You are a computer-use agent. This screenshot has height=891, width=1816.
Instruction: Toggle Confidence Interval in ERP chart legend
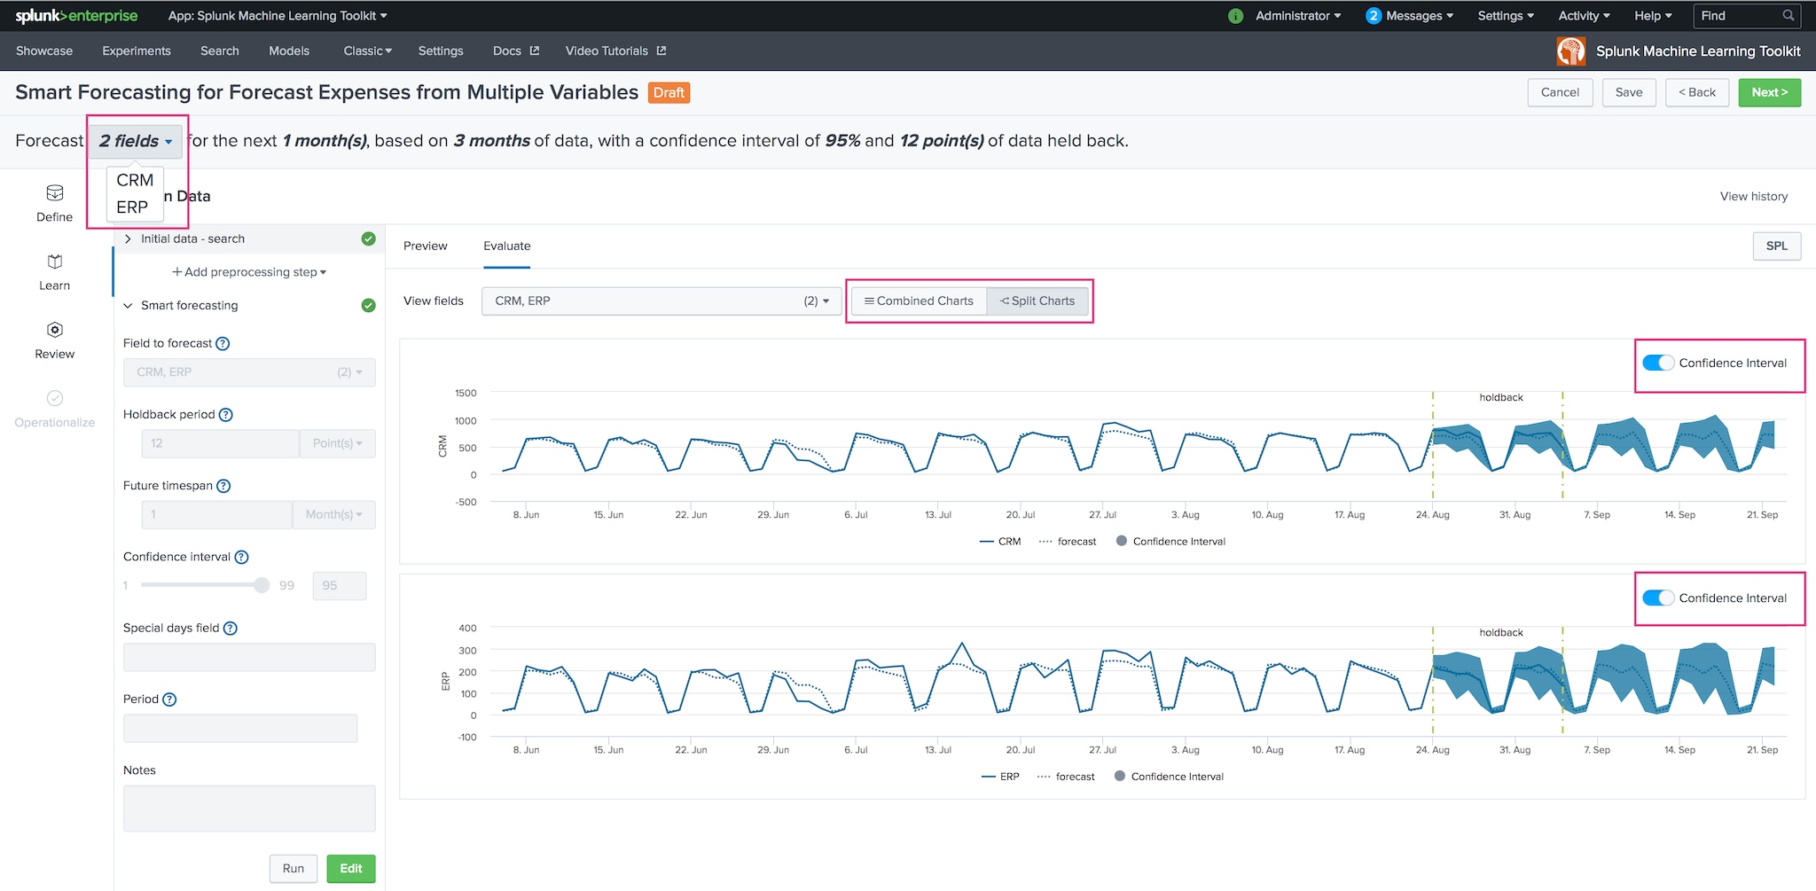point(1169,777)
